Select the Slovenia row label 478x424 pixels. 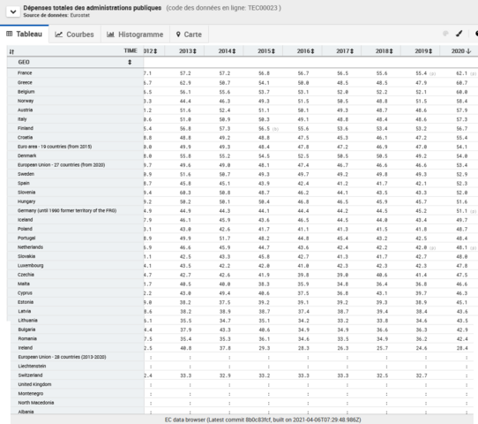point(26,193)
